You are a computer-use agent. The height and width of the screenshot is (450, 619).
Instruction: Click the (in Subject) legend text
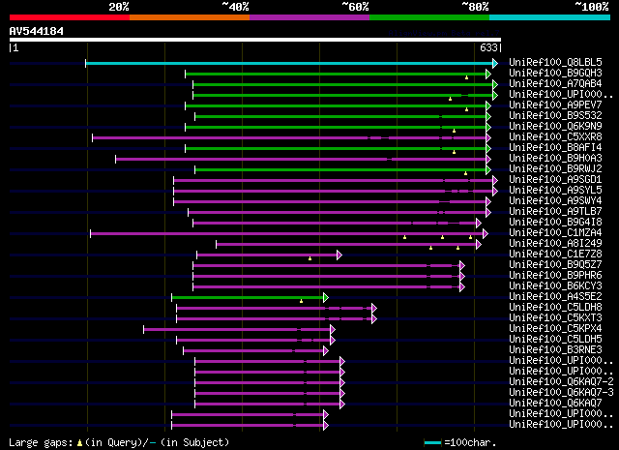tap(194, 442)
